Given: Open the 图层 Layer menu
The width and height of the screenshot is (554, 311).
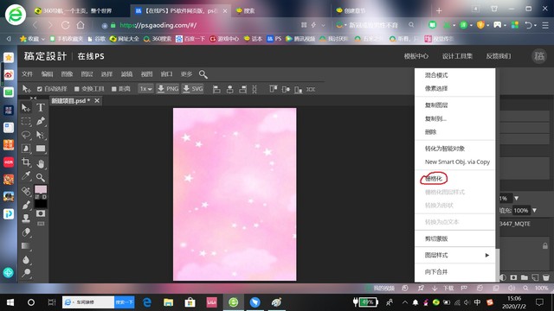Looking at the screenshot, I should 87,74.
